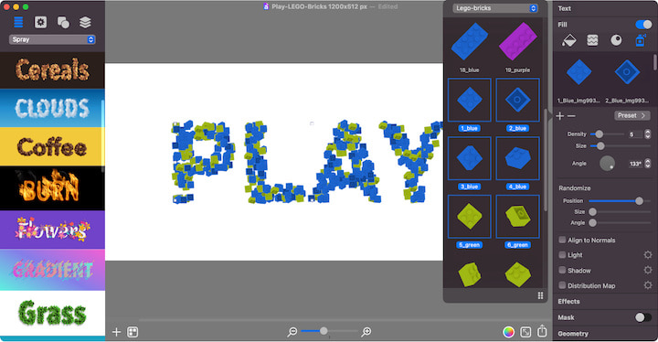Expand the Effects section
658x342 pixels.
pyautogui.click(x=568, y=301)
